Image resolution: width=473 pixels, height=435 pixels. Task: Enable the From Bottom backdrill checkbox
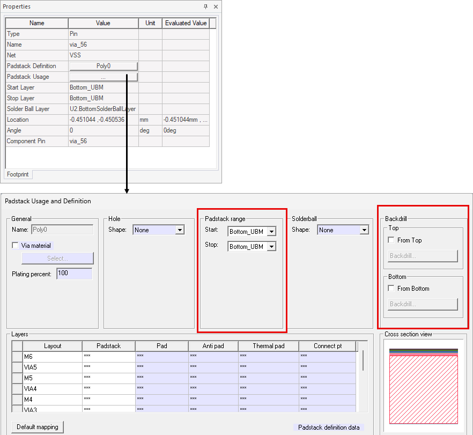point(391,289)
